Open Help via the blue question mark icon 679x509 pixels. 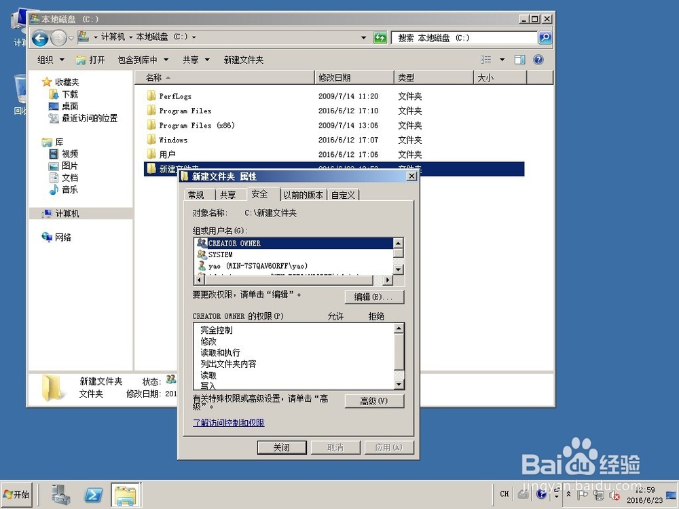(538, 60)
